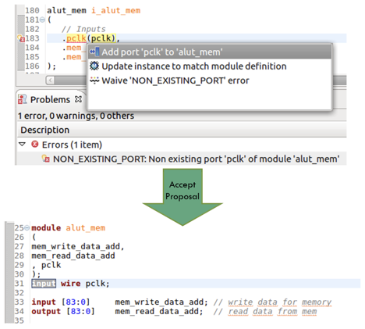Image resolution: width=365 pixels, height=329 pixels.
Task: Click the highlighted 'input' keyword on line 31
Action: click(x=44, y=284)
